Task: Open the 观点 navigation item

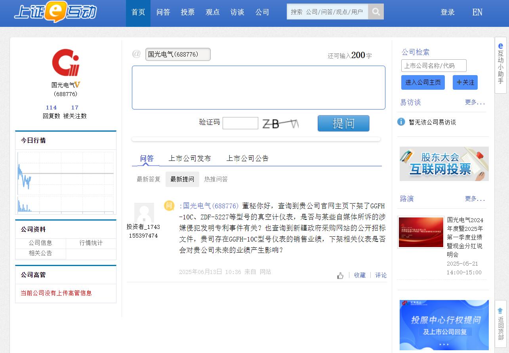Action: point(213,12)
